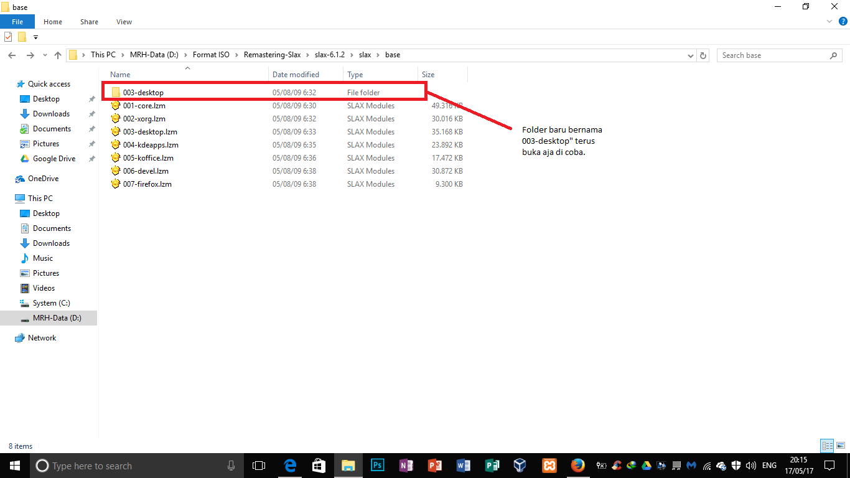Open the Home ribbon tab
This screenshot has height=478, width=850.
53,22
